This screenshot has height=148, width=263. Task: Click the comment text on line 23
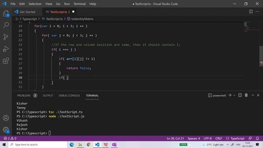click(115, 45)
